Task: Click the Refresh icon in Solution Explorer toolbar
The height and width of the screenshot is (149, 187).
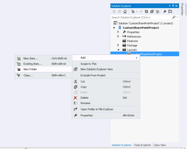Action: point(146,12)
